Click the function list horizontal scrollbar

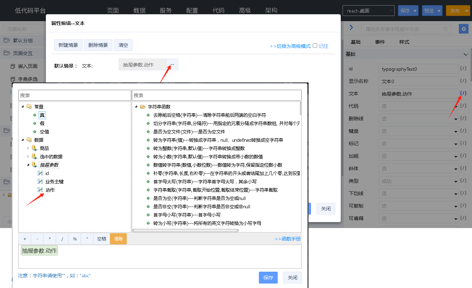click(186, 230)
